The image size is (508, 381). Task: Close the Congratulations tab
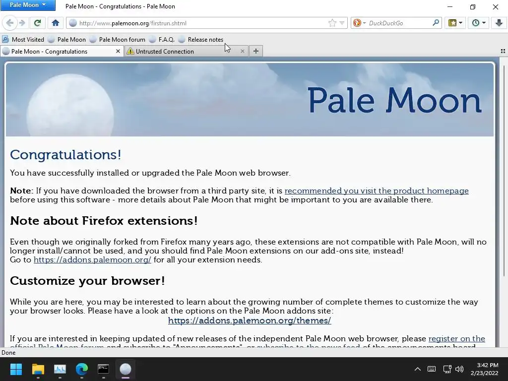(x=118, y=51)
